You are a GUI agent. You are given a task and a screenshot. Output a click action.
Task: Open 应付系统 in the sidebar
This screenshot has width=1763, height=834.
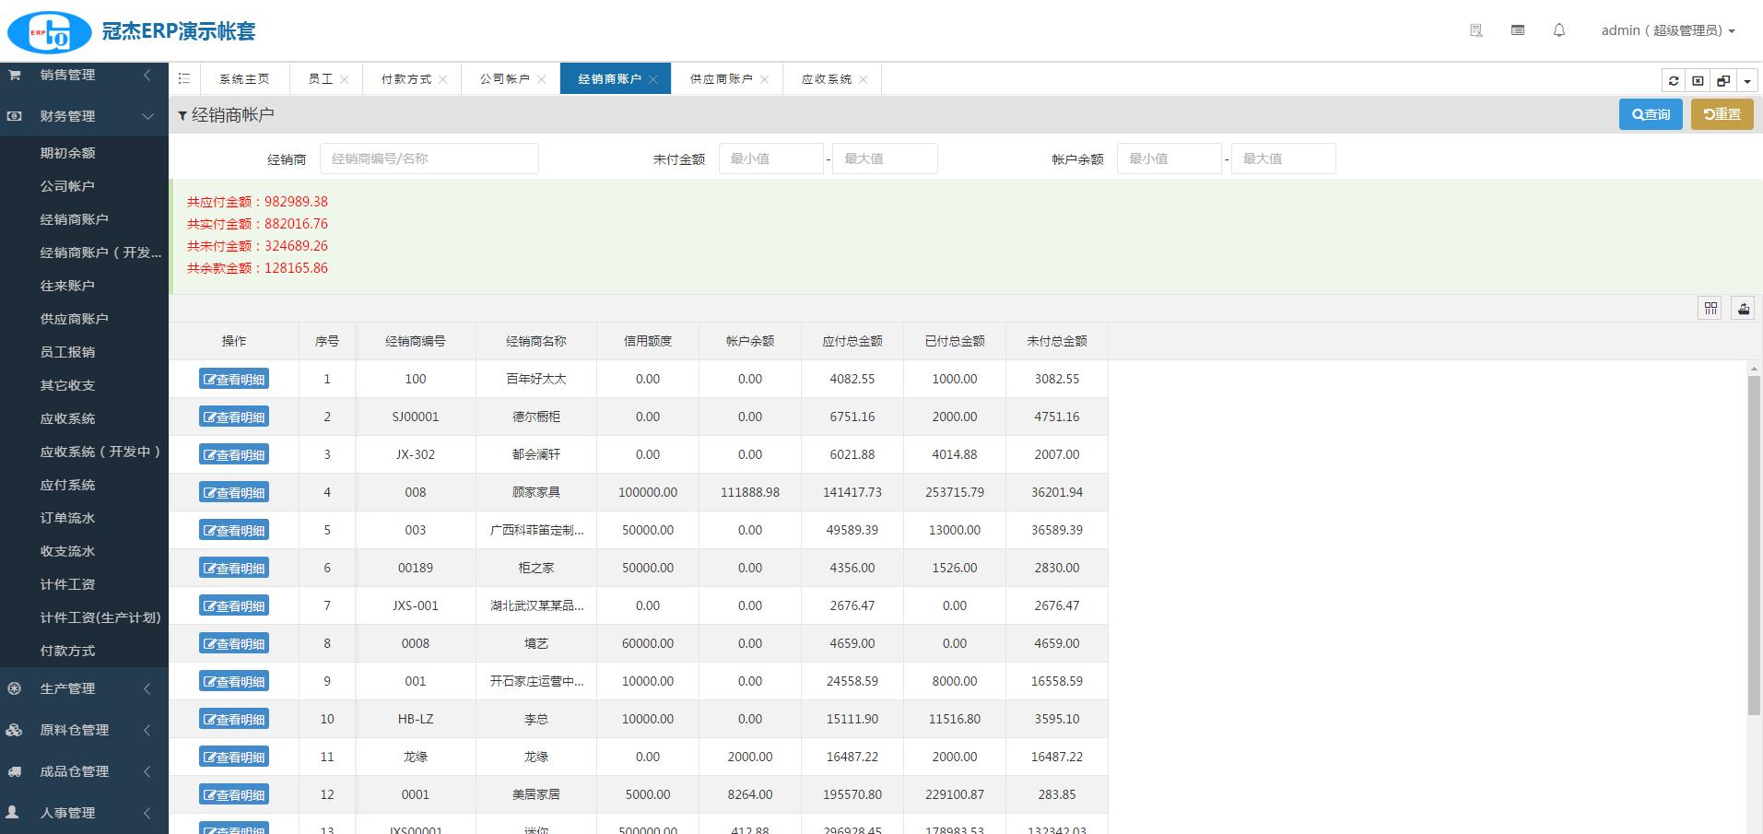pos(67,485)
